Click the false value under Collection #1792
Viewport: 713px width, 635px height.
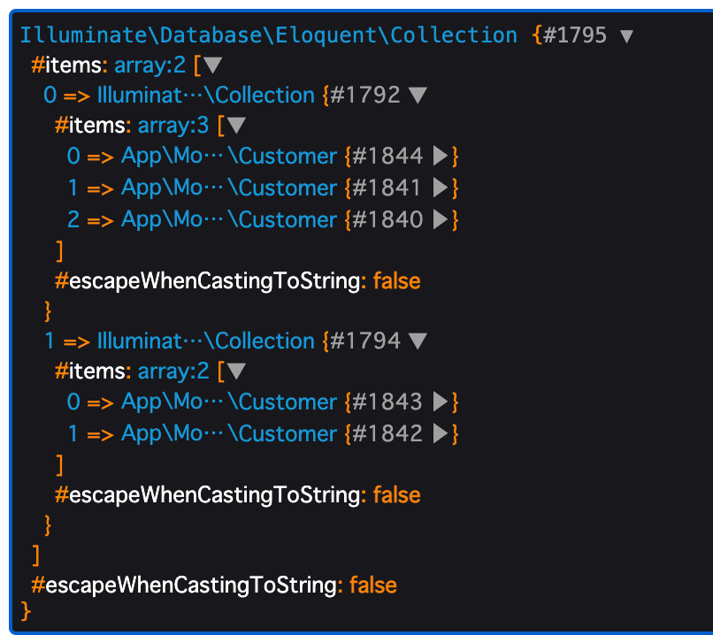point(396,281)
